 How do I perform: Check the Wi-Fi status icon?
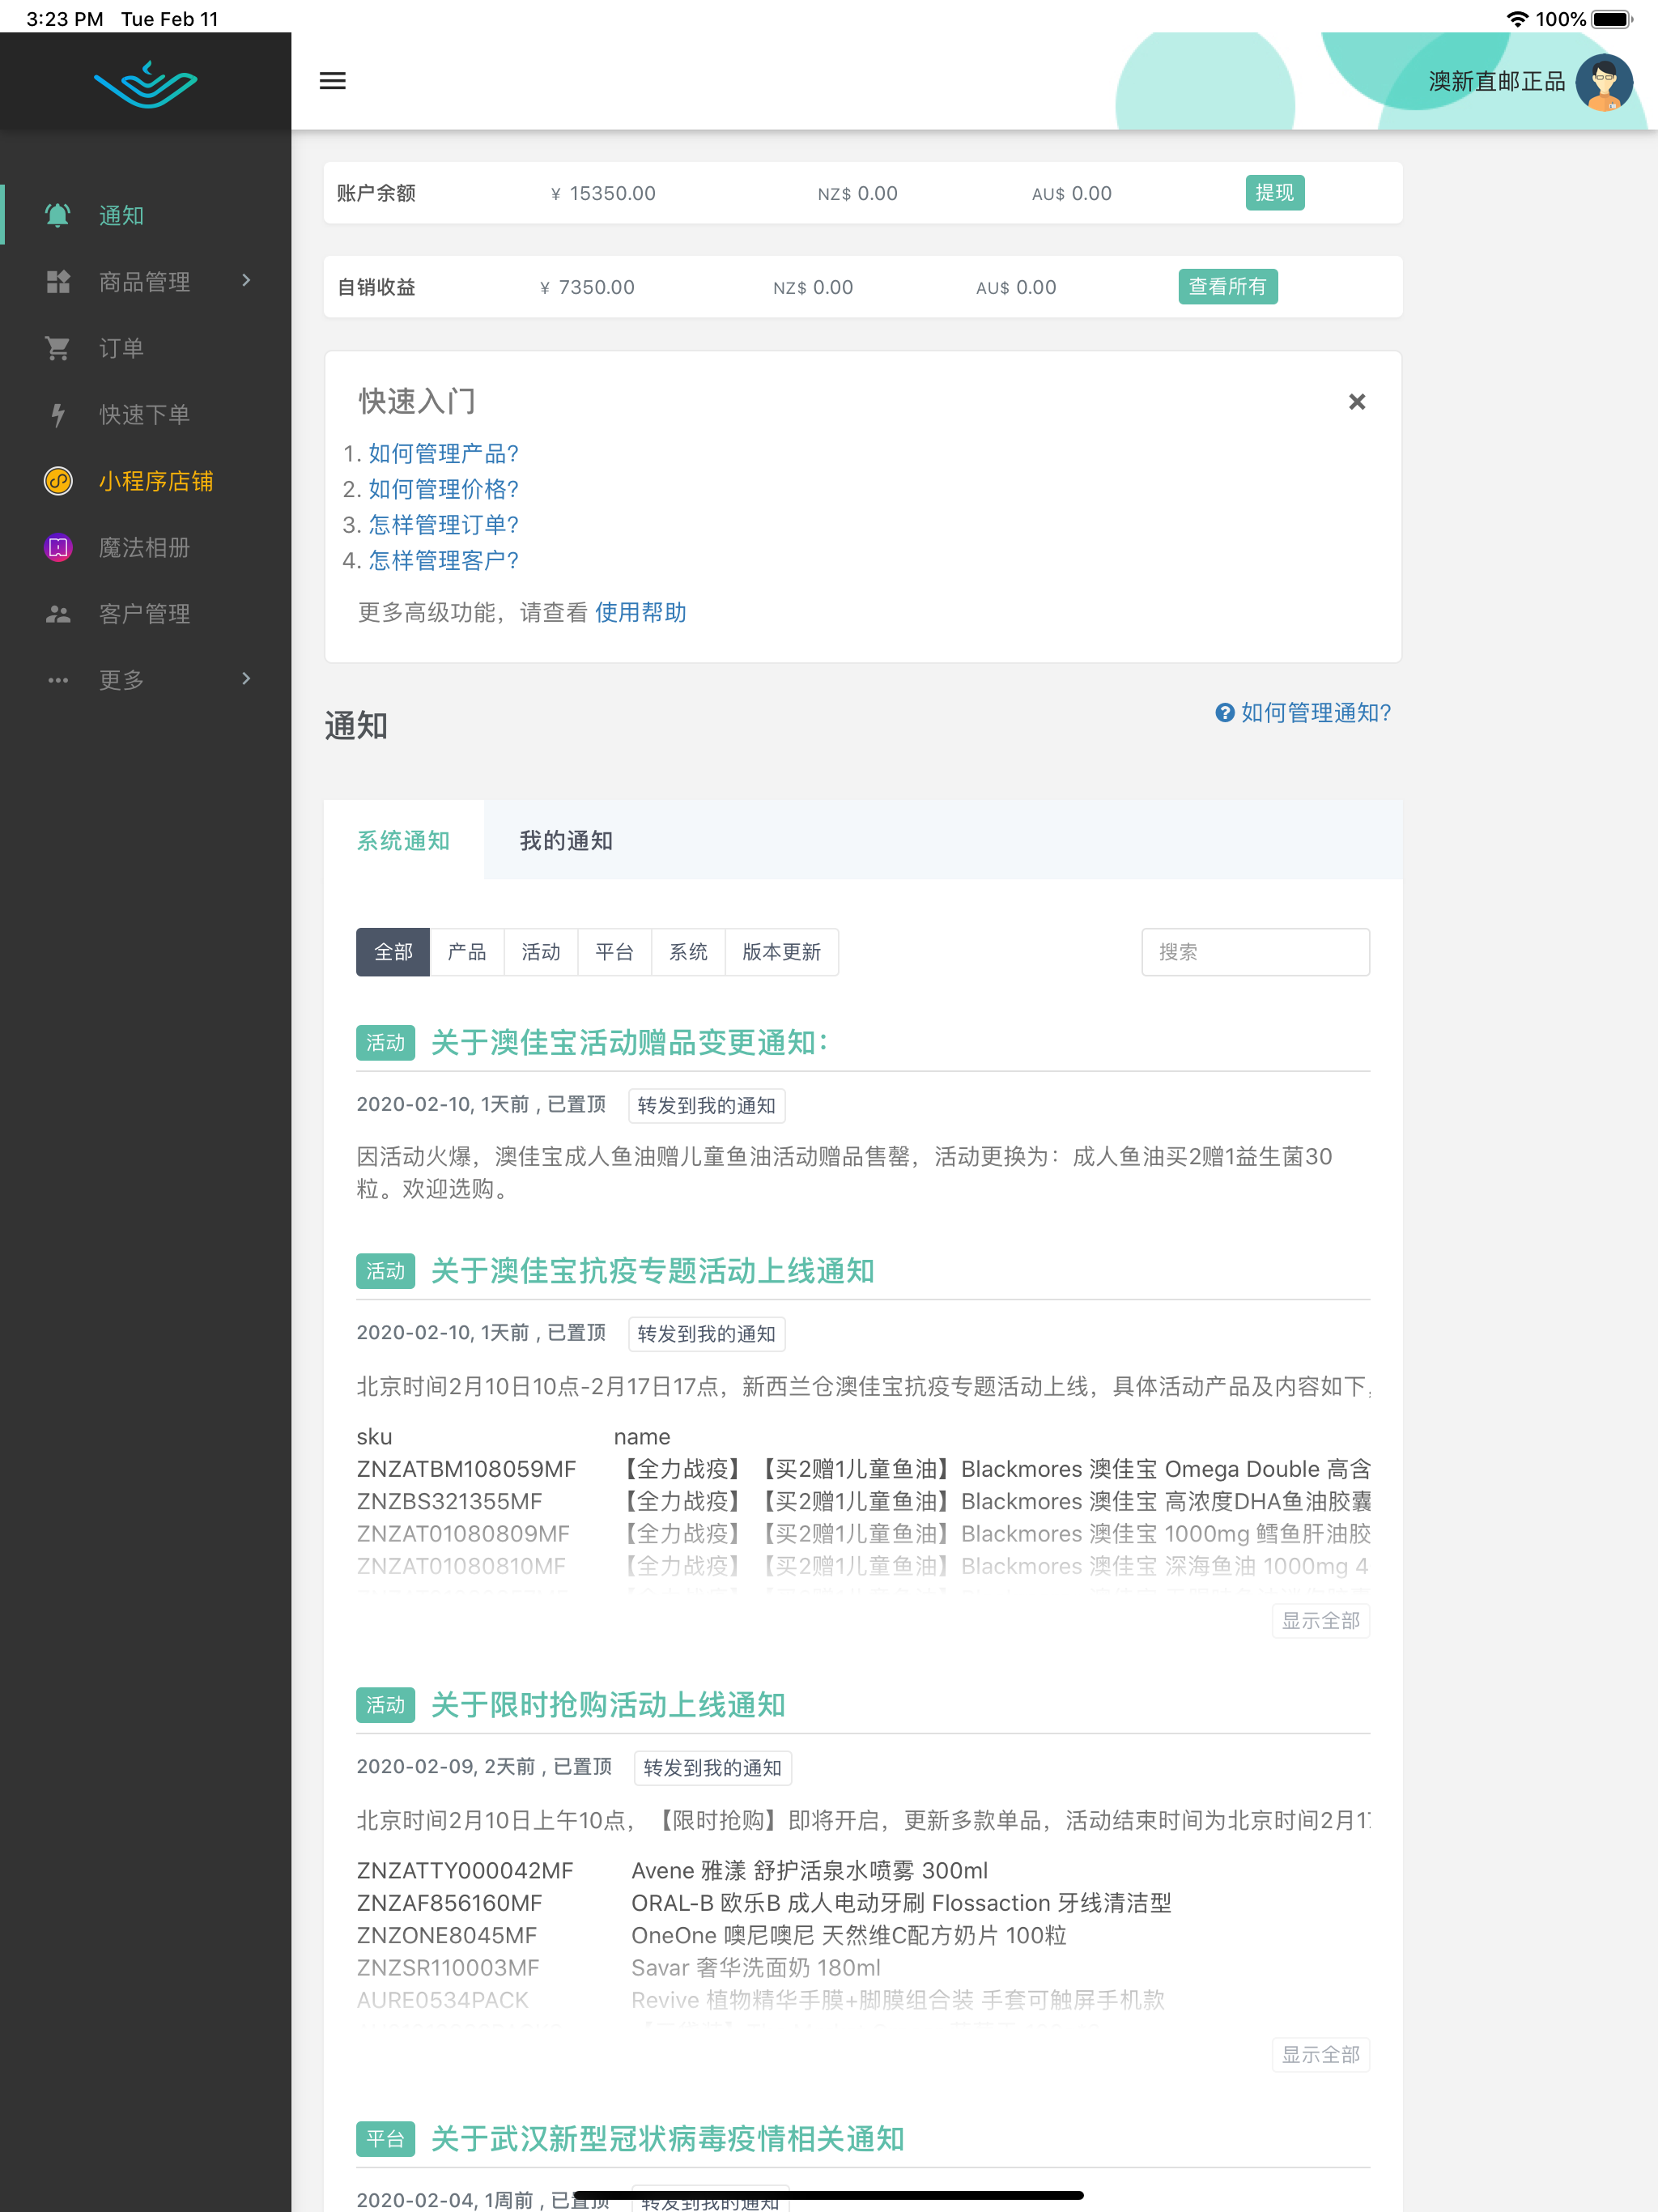click(1516, 19)
